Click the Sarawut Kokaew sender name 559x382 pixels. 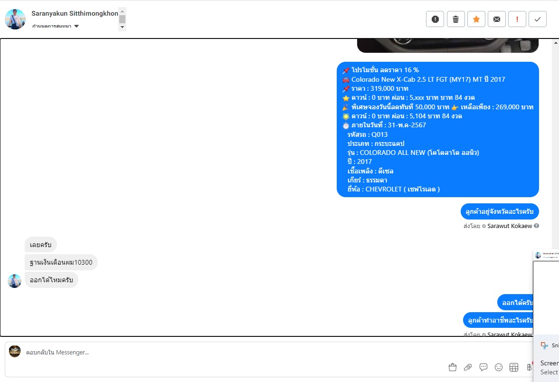510,226
